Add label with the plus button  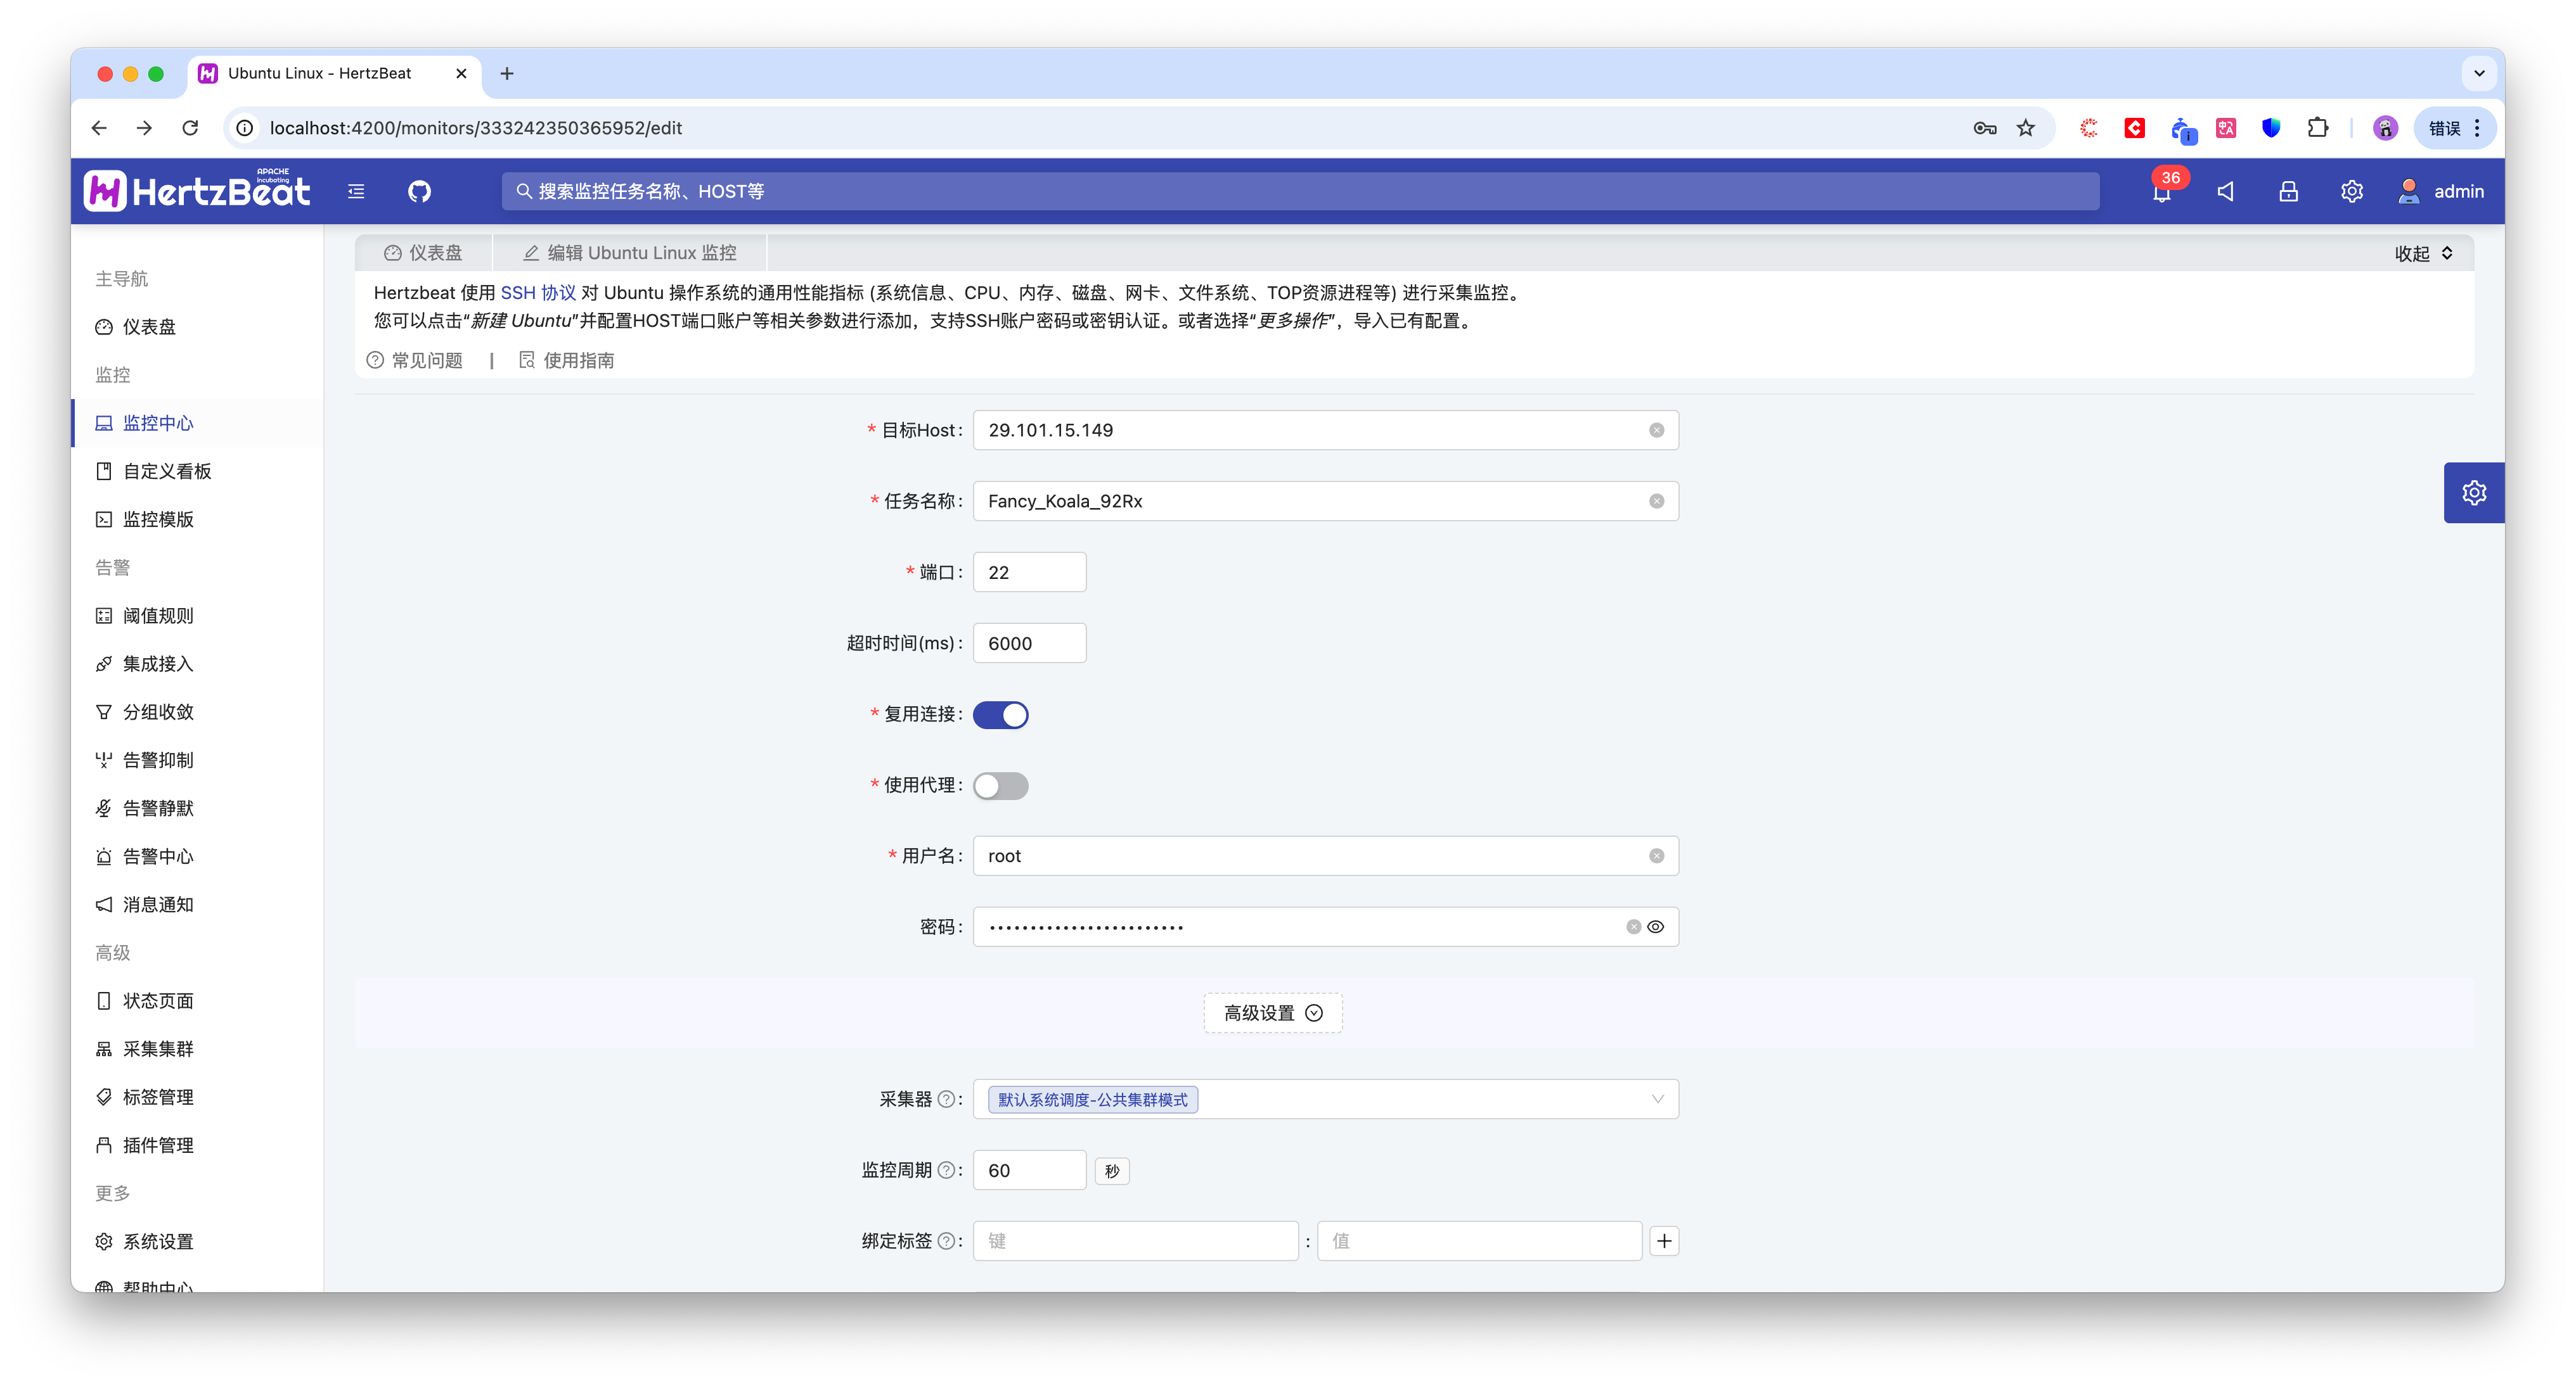pyautogui.click(x=1664, y=1240)
